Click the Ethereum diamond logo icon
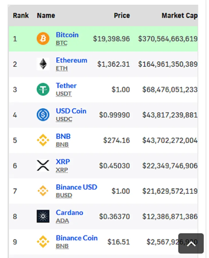The image size is (209, 258). 43,64
